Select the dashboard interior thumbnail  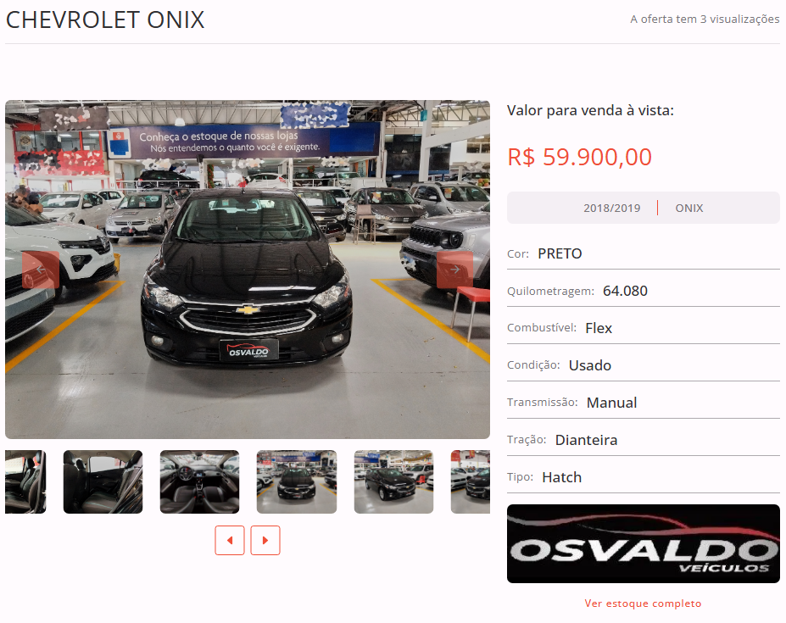pyautogui.click(x=199, y=481)
